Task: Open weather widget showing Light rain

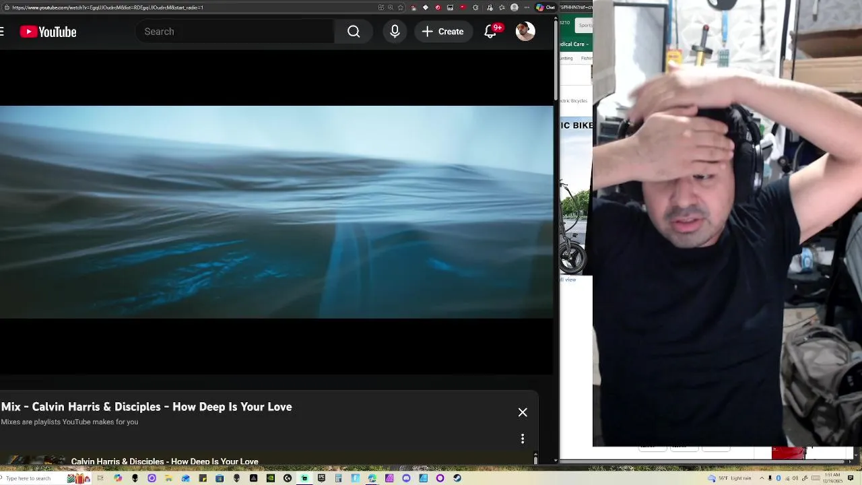Action: pos(730,478)
